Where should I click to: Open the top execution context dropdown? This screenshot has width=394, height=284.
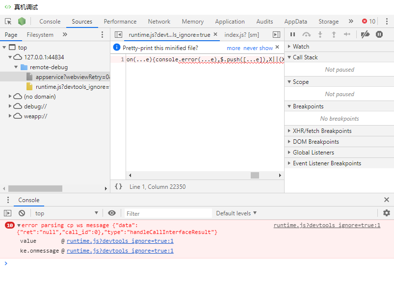[x=66, y=213]
